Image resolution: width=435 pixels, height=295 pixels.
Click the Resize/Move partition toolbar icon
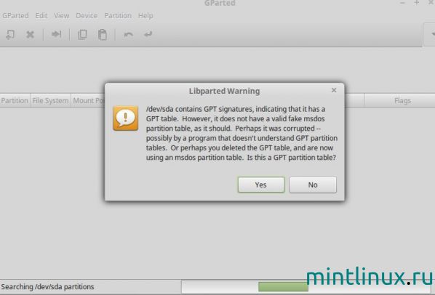coord(56,34)
